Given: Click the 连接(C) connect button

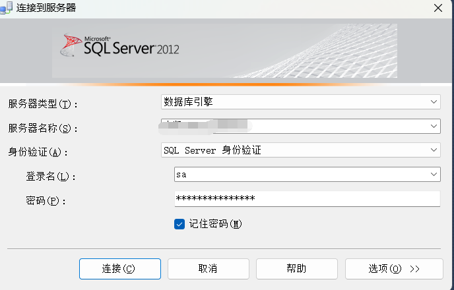Looking at the screenshot, I should click(120, 269).
